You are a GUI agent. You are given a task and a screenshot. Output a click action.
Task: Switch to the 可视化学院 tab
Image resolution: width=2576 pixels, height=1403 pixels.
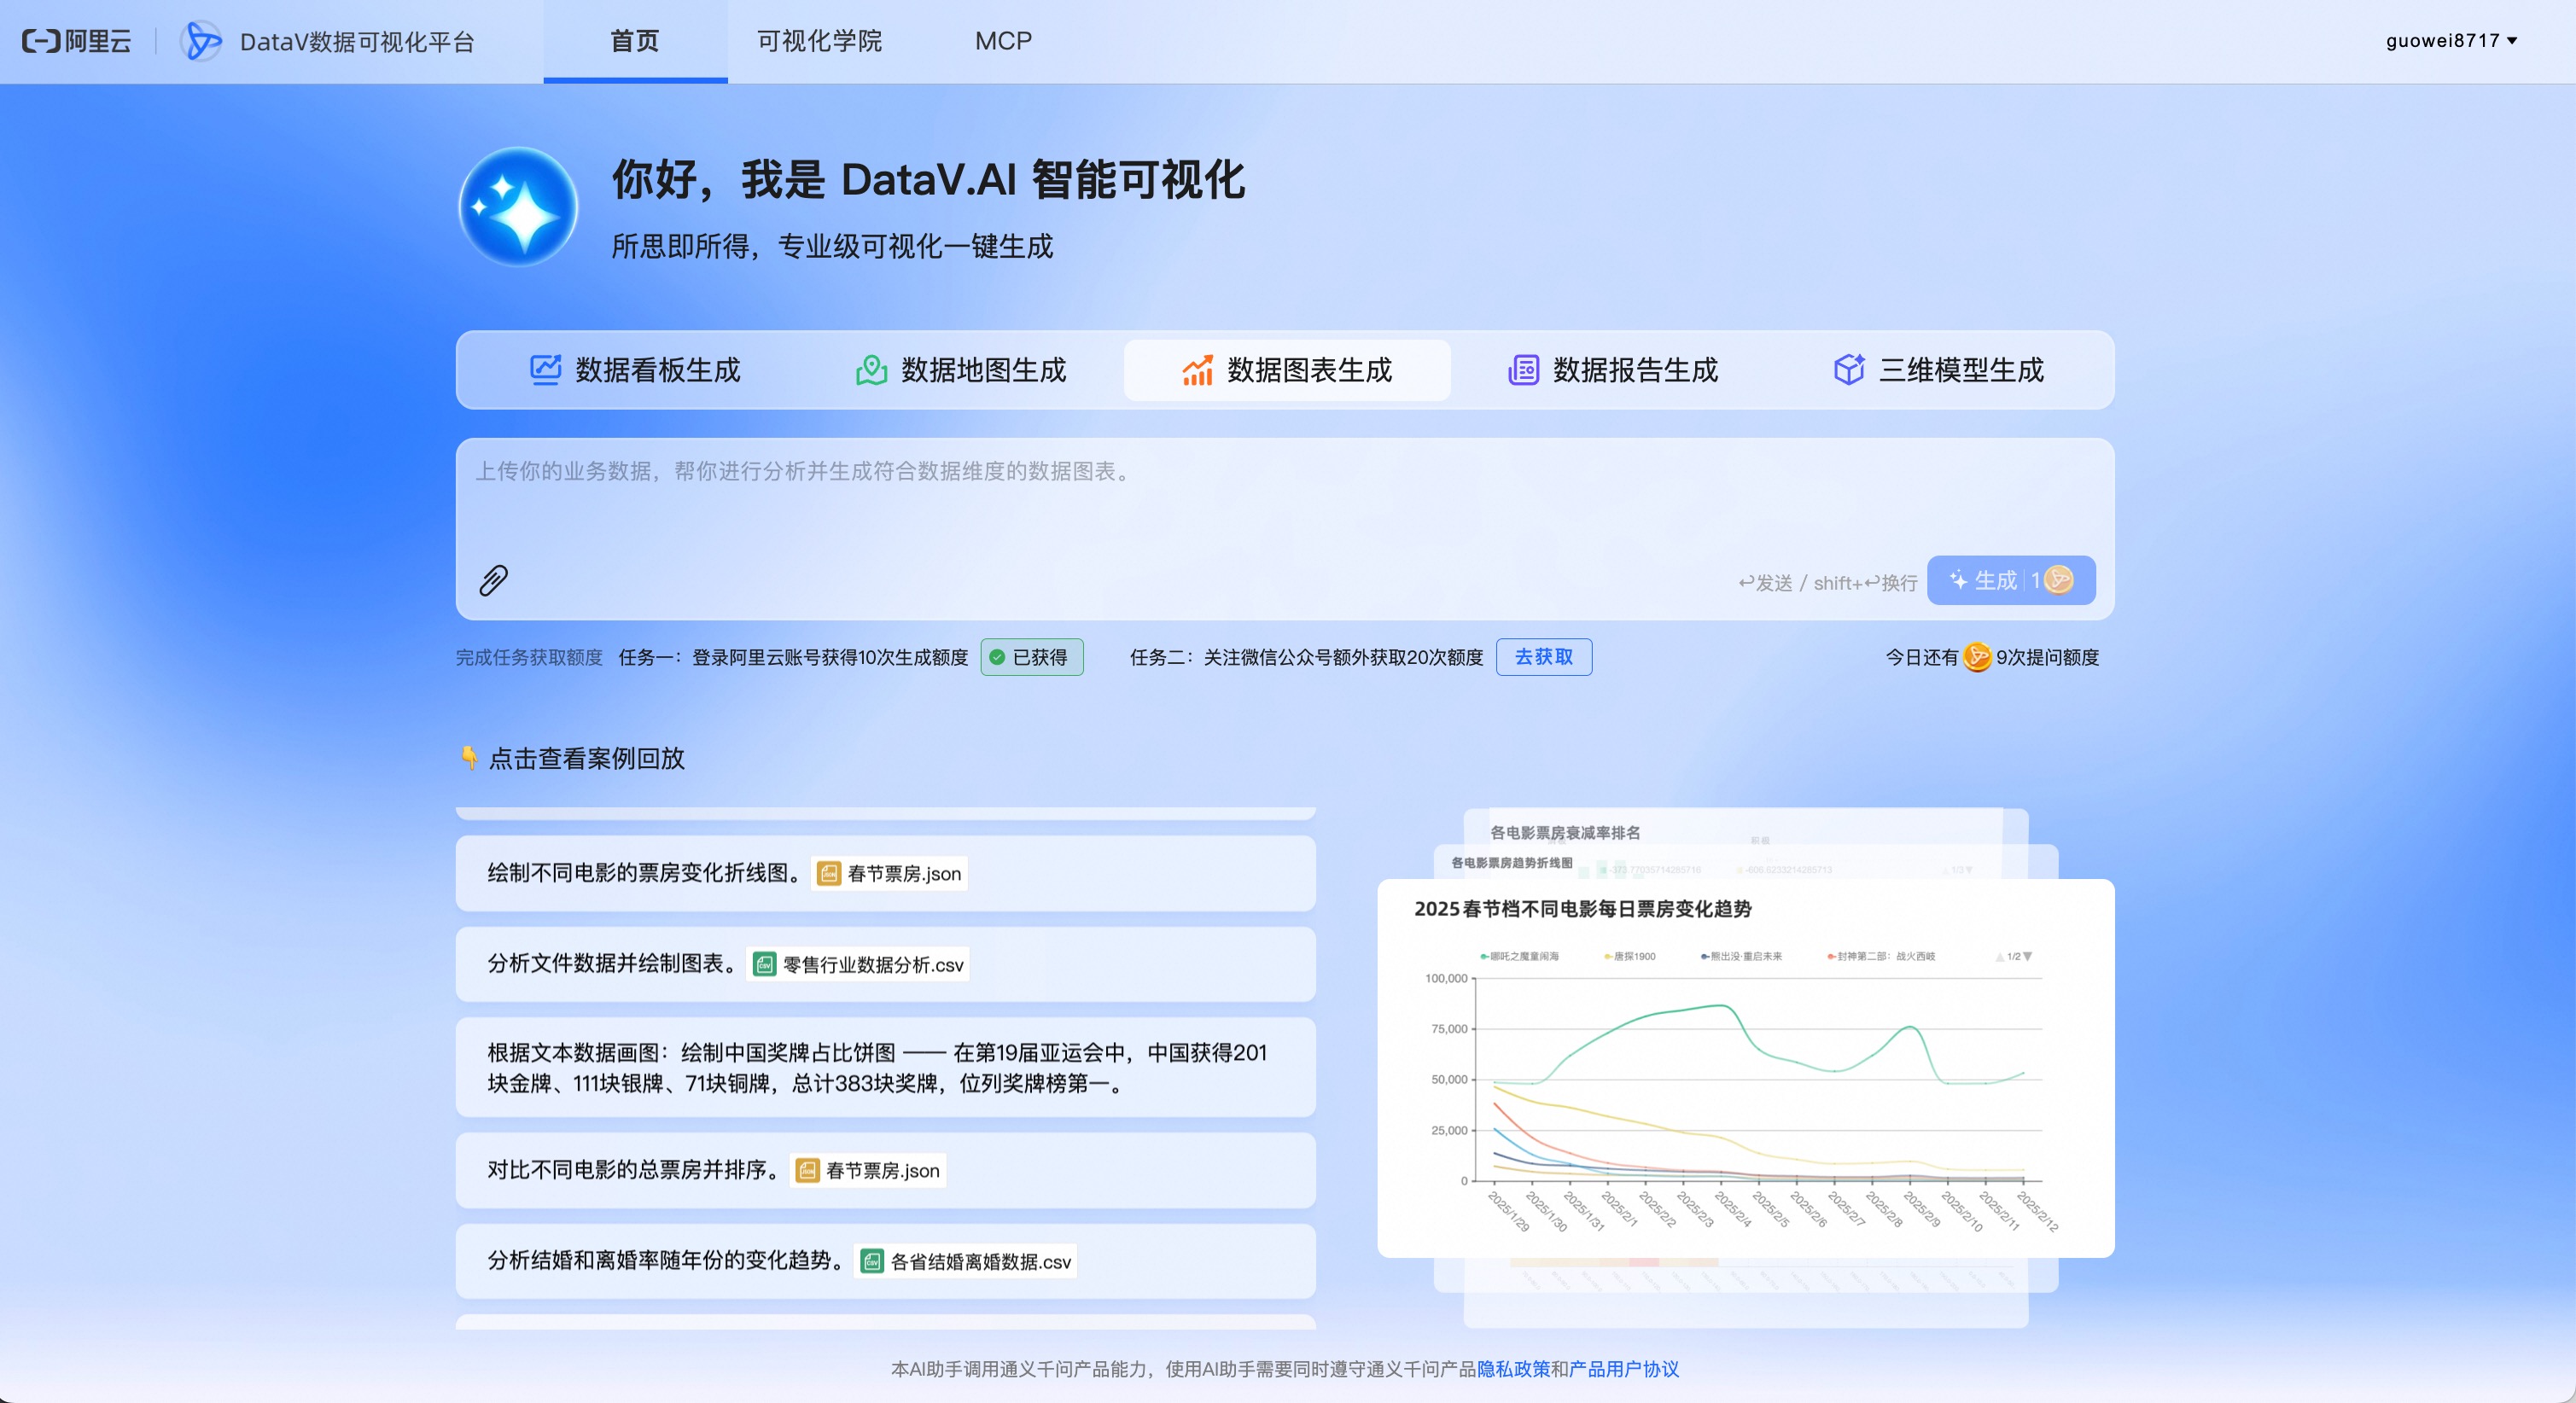(x=819, y=41)
